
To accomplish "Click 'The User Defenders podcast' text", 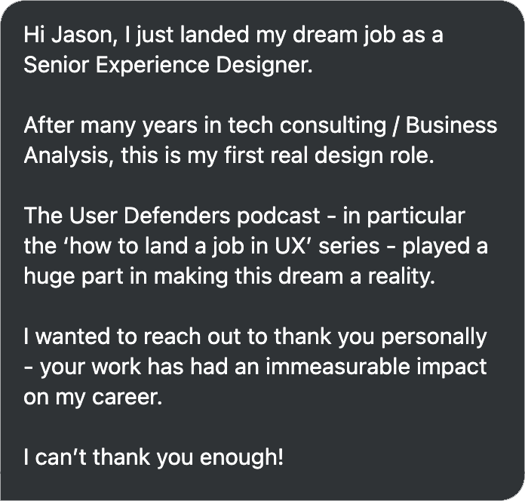I will tap(172, 215).
